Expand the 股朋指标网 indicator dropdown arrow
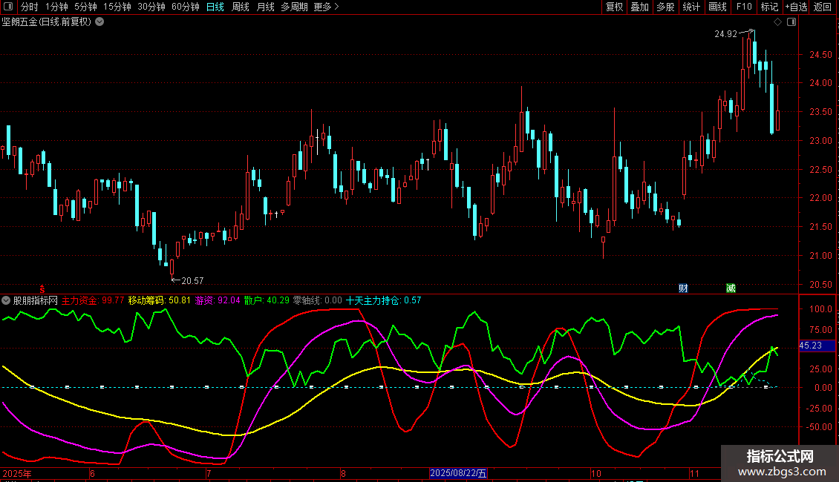Viewport: 839px width, 482px height. tap(6, 301)
